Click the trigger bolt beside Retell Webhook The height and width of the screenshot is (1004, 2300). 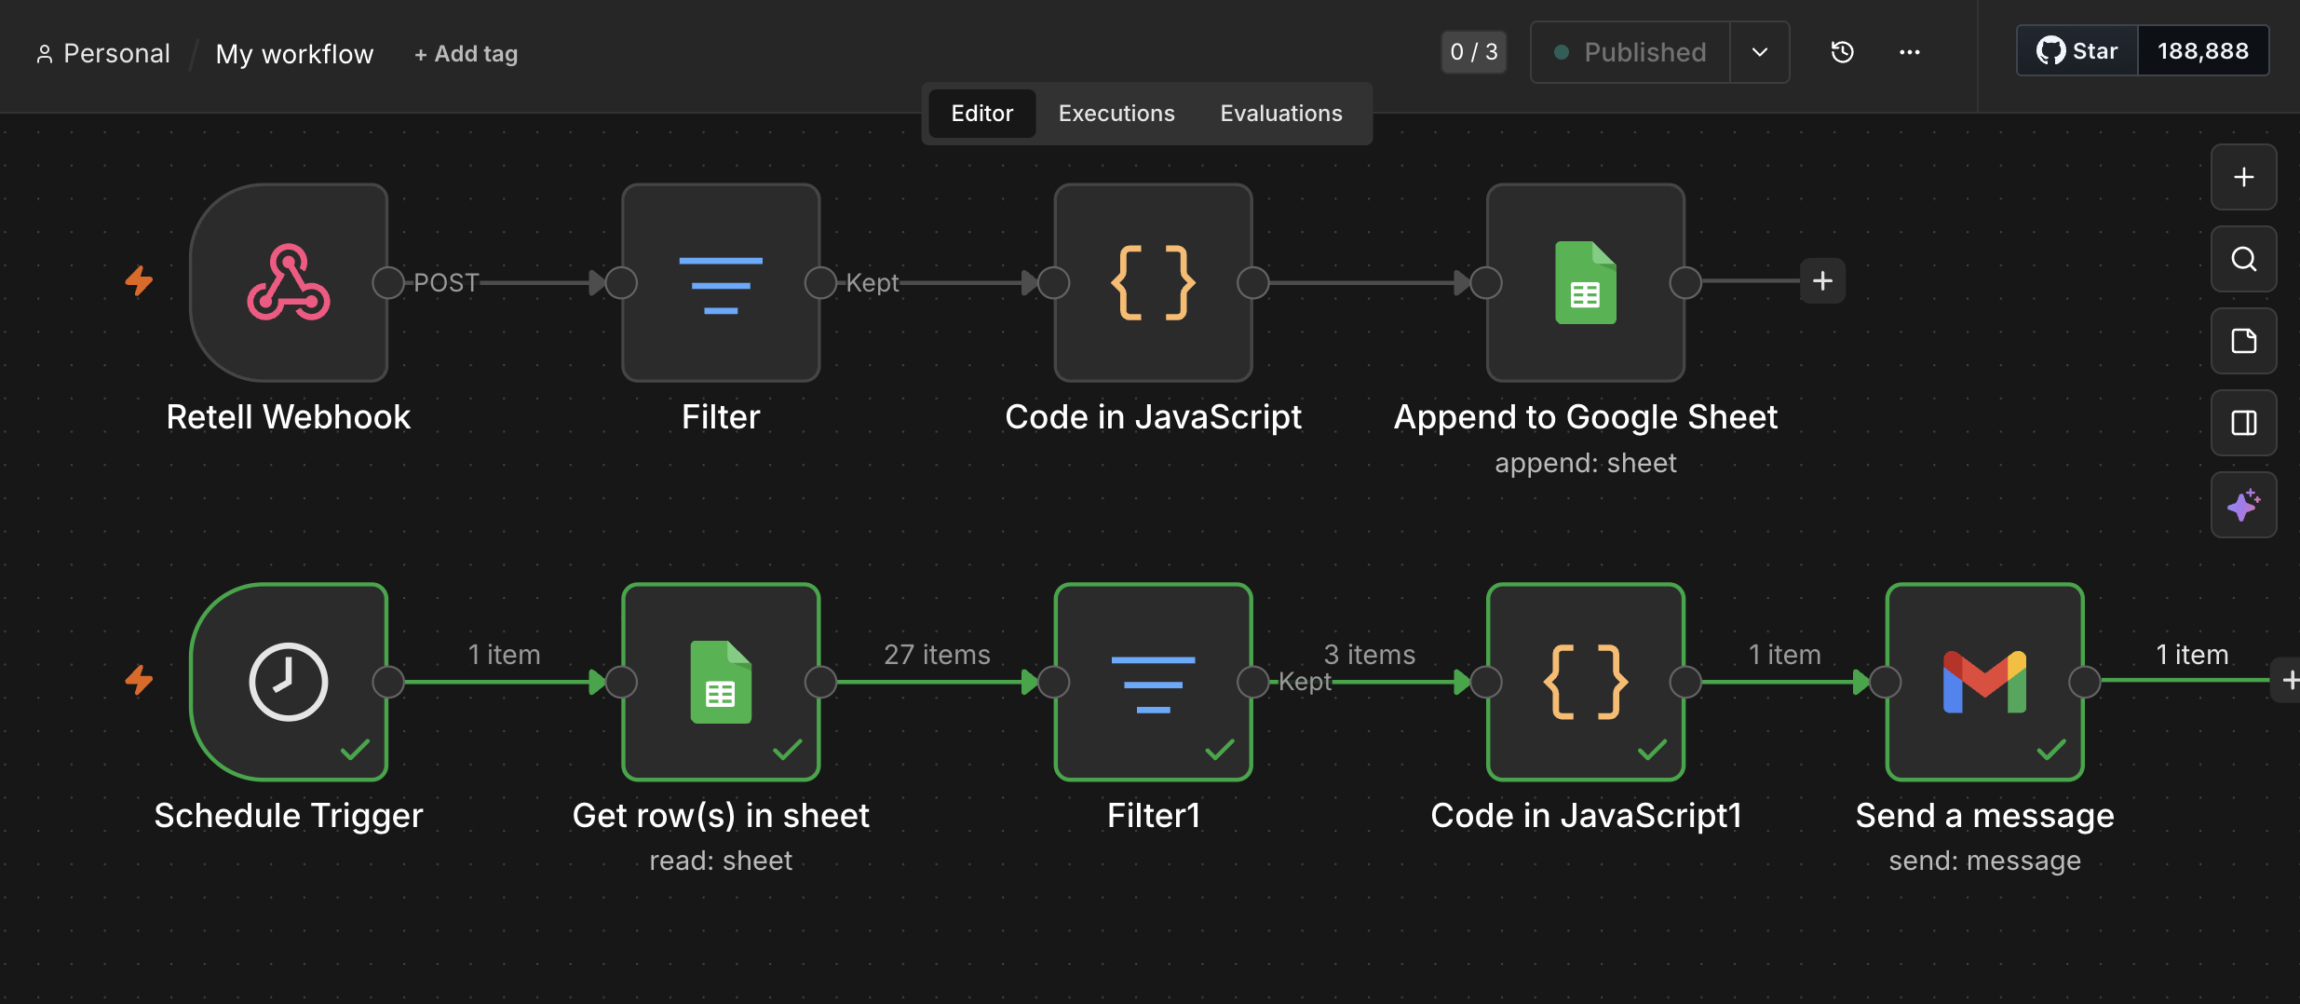(139, 280)
